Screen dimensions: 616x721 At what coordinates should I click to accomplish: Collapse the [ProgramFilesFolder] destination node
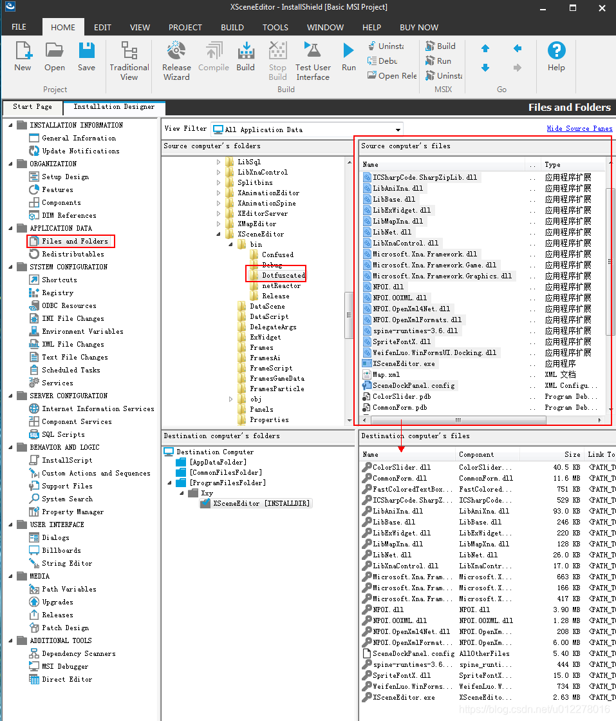pos(169,483)
